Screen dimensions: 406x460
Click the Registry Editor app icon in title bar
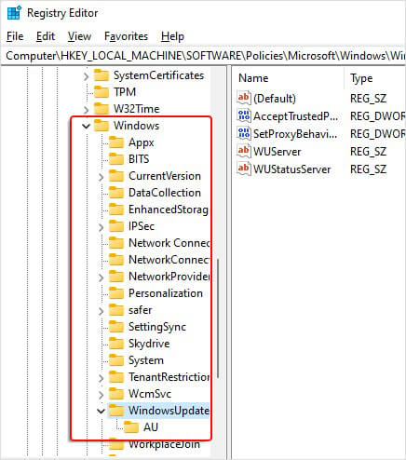pos(14,13)
